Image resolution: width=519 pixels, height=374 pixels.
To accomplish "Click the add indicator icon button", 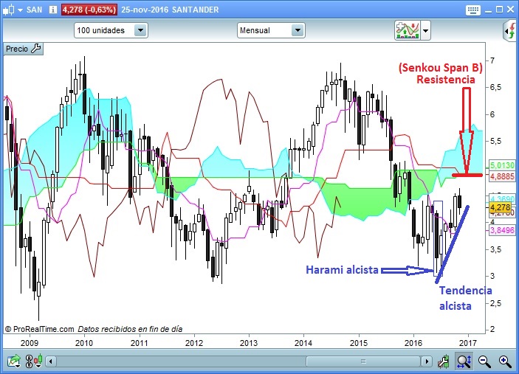I will pyautogui.click(x=408, y=30).
